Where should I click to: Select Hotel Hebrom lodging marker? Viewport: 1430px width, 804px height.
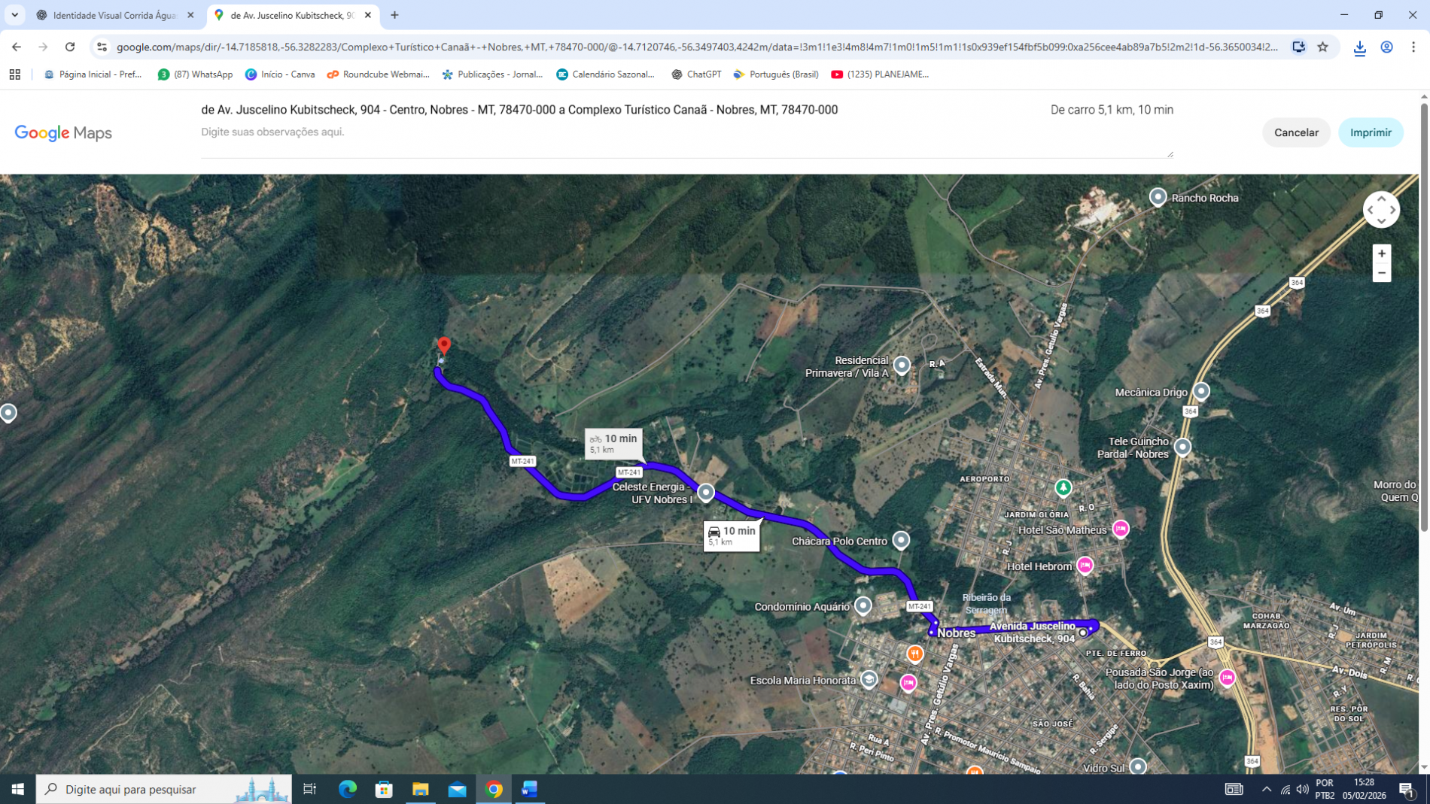click(1085, 566)
